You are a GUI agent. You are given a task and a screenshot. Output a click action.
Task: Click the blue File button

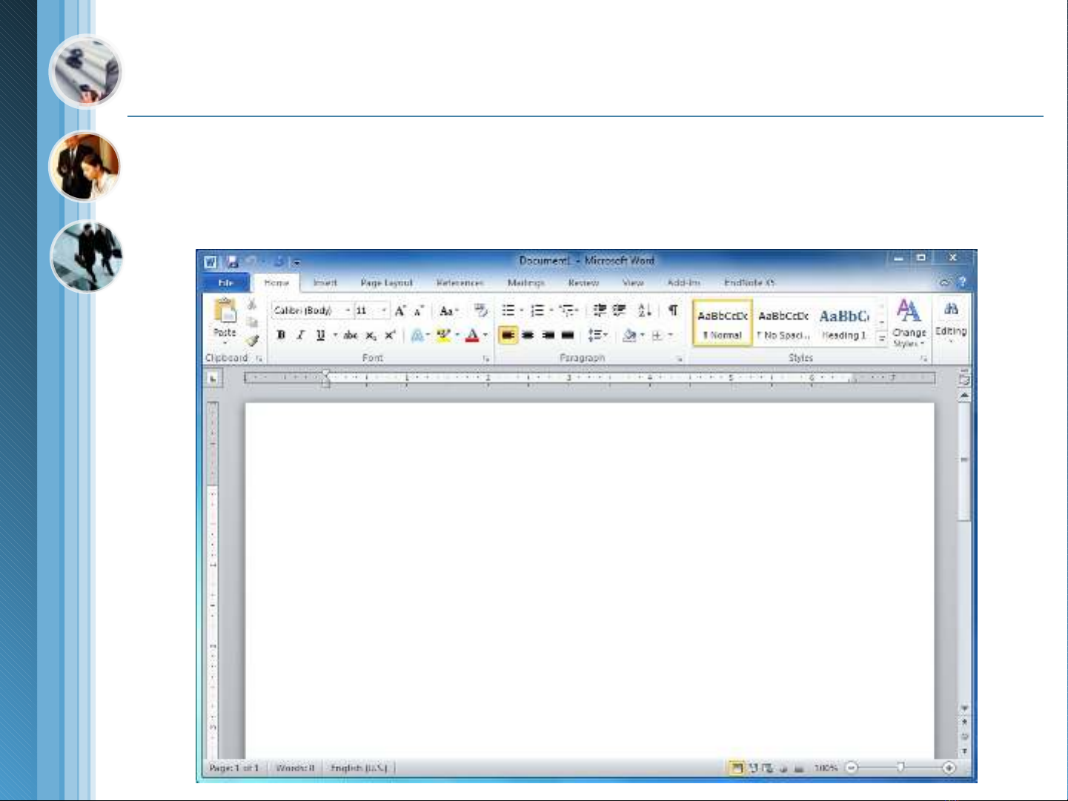(x=226, y=283)
